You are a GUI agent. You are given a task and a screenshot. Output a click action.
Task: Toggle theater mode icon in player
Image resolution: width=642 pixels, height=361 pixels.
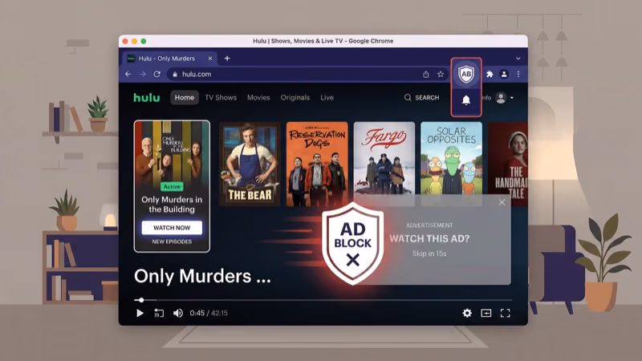486,313
